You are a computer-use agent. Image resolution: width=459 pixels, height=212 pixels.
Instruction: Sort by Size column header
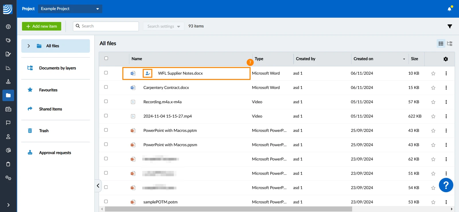[x=414, y=59]
